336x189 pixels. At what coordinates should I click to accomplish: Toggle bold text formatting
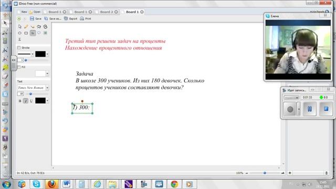point(20,101)
